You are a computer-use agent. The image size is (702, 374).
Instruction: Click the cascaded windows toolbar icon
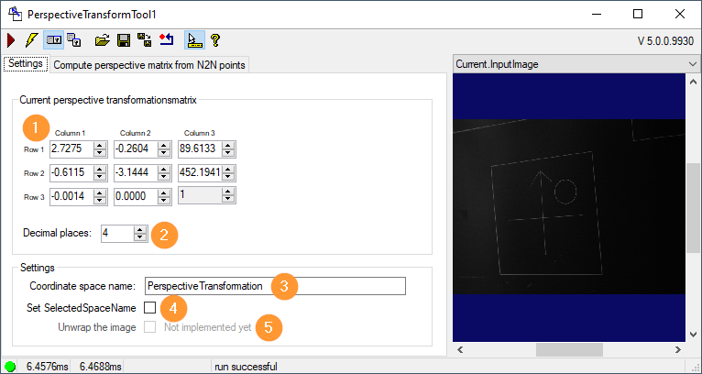click(74, 40)
